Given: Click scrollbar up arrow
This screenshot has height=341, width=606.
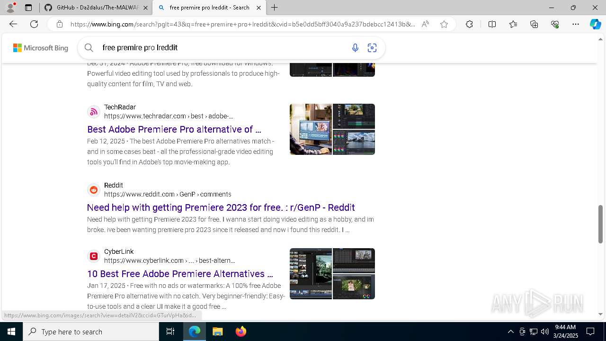Looking at the screenshot, I should point(601,39).
